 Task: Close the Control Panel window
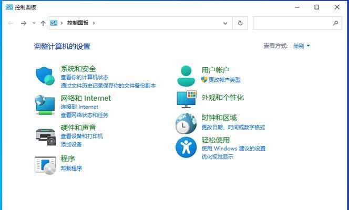337,7
